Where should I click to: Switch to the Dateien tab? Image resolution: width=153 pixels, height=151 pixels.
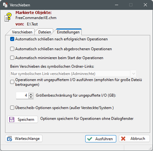coord(45,32)
